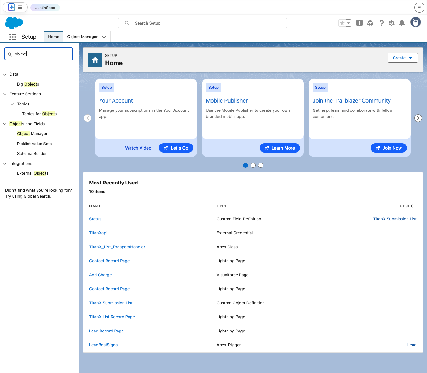Open Object Manager in the sidebar
The height and width of the screenshot is (373, 427).
(32, 134)
